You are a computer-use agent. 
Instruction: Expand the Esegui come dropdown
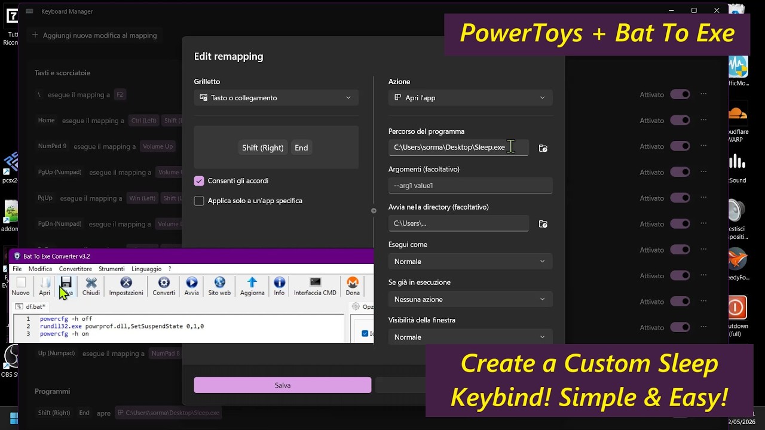pyautogui.click(x=470, y=262)
